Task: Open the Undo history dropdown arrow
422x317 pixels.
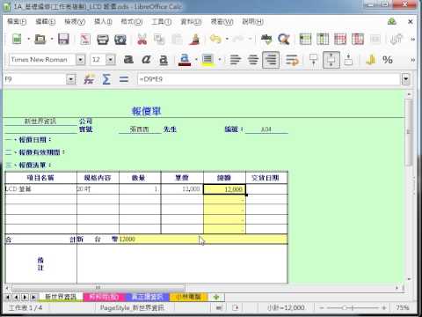Action: point(227,39)
